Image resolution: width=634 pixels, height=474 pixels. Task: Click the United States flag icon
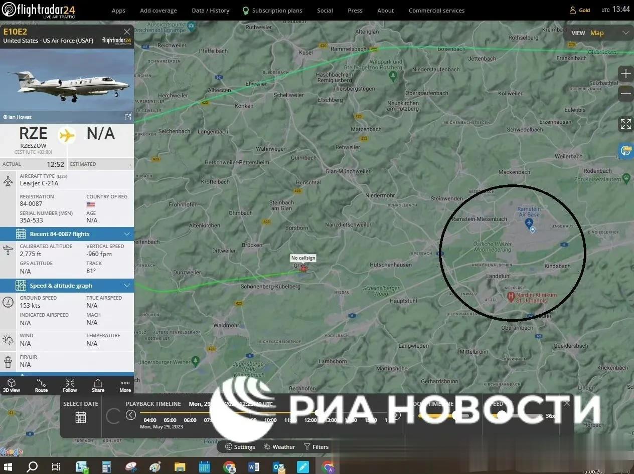(x=90, y=204)
